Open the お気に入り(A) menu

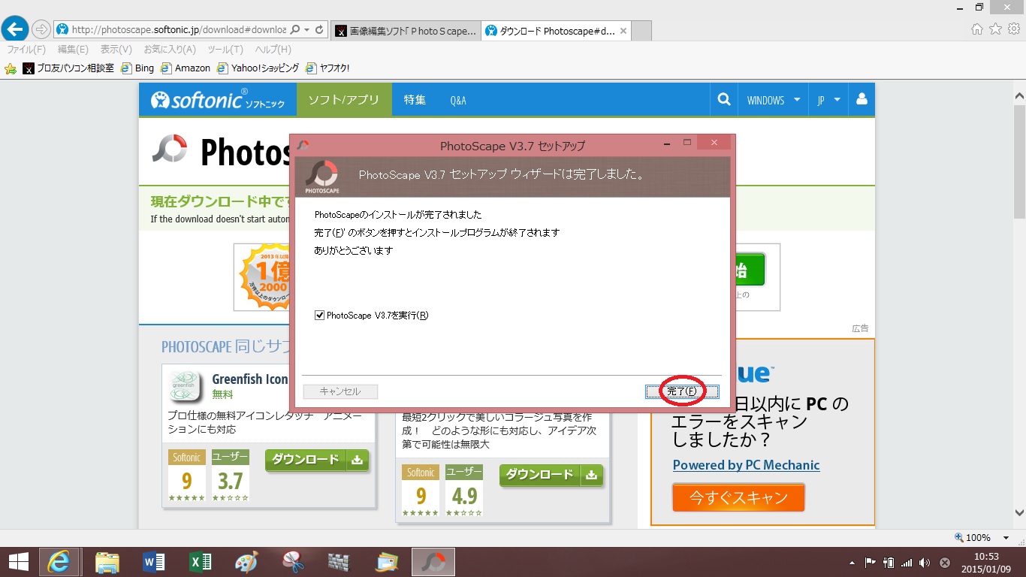pyautogui.click(x=170, y=50)
